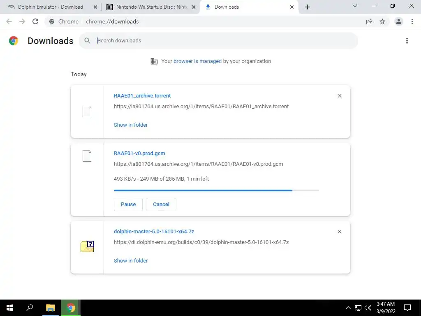Open the Windows Start menu

10,308
